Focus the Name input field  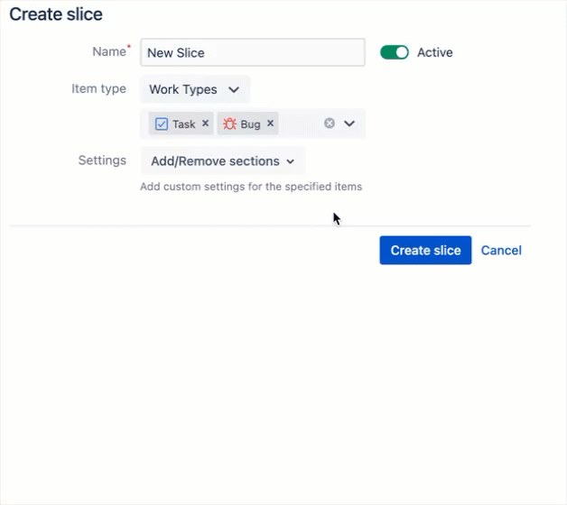click(253, 52)
